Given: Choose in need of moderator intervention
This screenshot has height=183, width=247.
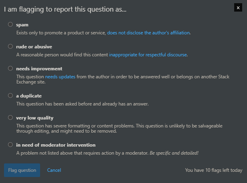Looking at the screenshot, I should tap(10, 145).
